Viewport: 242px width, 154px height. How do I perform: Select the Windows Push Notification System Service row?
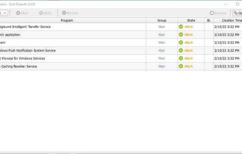pos(121,50)
